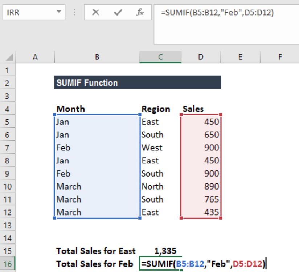This screenshot has width=299, height=272.
Task: Click the Feb cell in row 9
Action: (x=97, y=174)
